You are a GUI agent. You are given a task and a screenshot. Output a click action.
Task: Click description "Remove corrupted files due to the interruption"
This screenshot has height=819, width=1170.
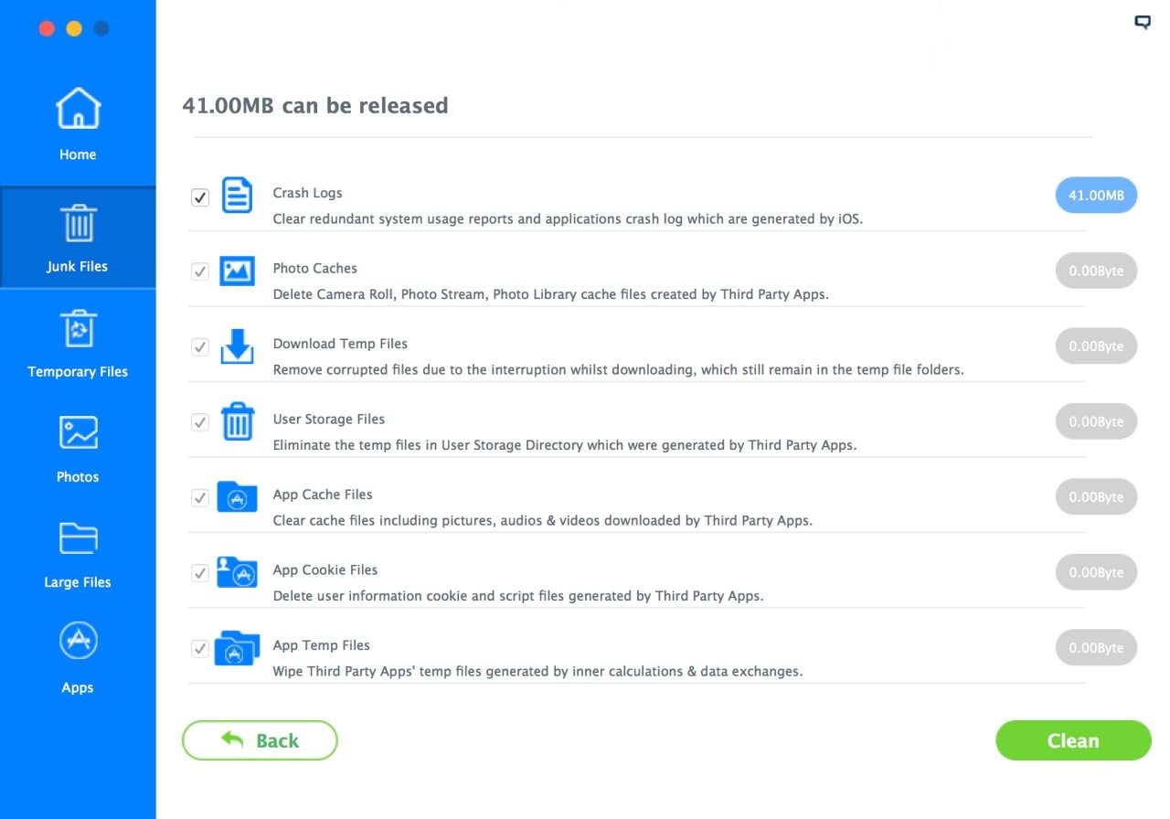pos(619,370)
